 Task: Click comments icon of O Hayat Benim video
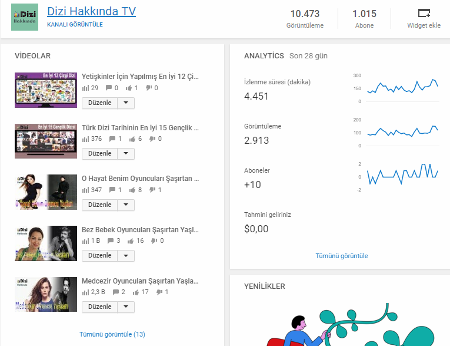(x=112, y=190)
